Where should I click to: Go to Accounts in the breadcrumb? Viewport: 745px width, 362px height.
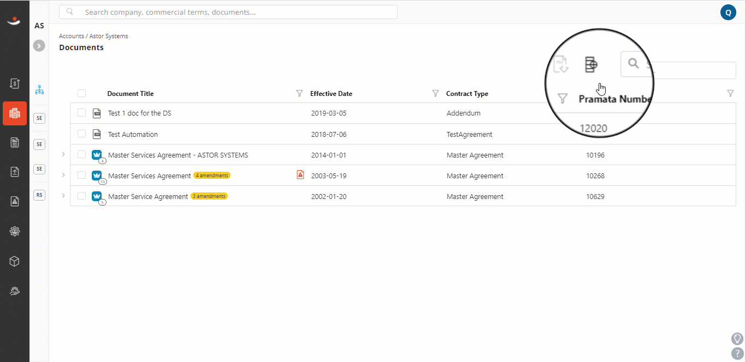click(72, 36)
